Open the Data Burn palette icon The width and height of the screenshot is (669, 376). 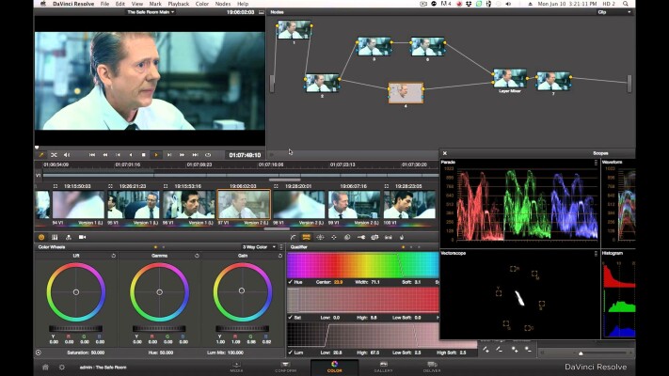click(402, 237)
